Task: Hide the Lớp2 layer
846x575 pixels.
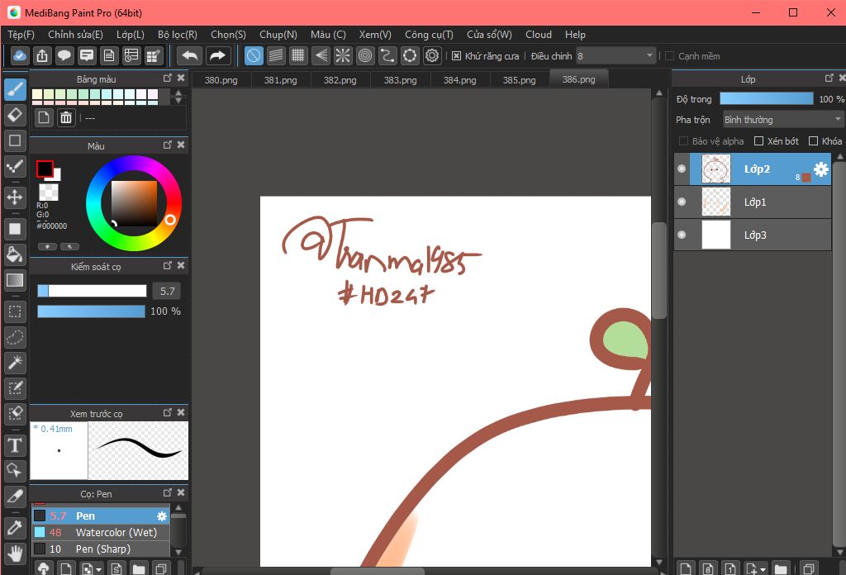Action: pos(682,169)
